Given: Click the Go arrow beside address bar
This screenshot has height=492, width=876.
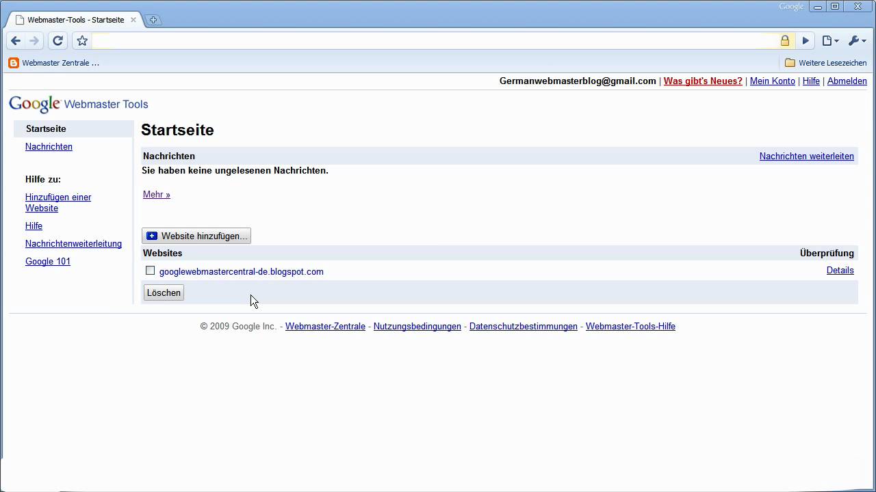Looking at the screenshot, I should click(x=806, y=41).
